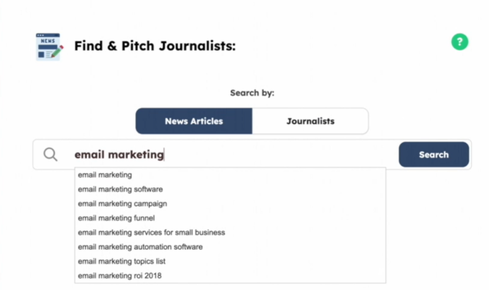This screenshot has height=290, width=489.
Task: Click the news page logo icon
Action: 49,47
